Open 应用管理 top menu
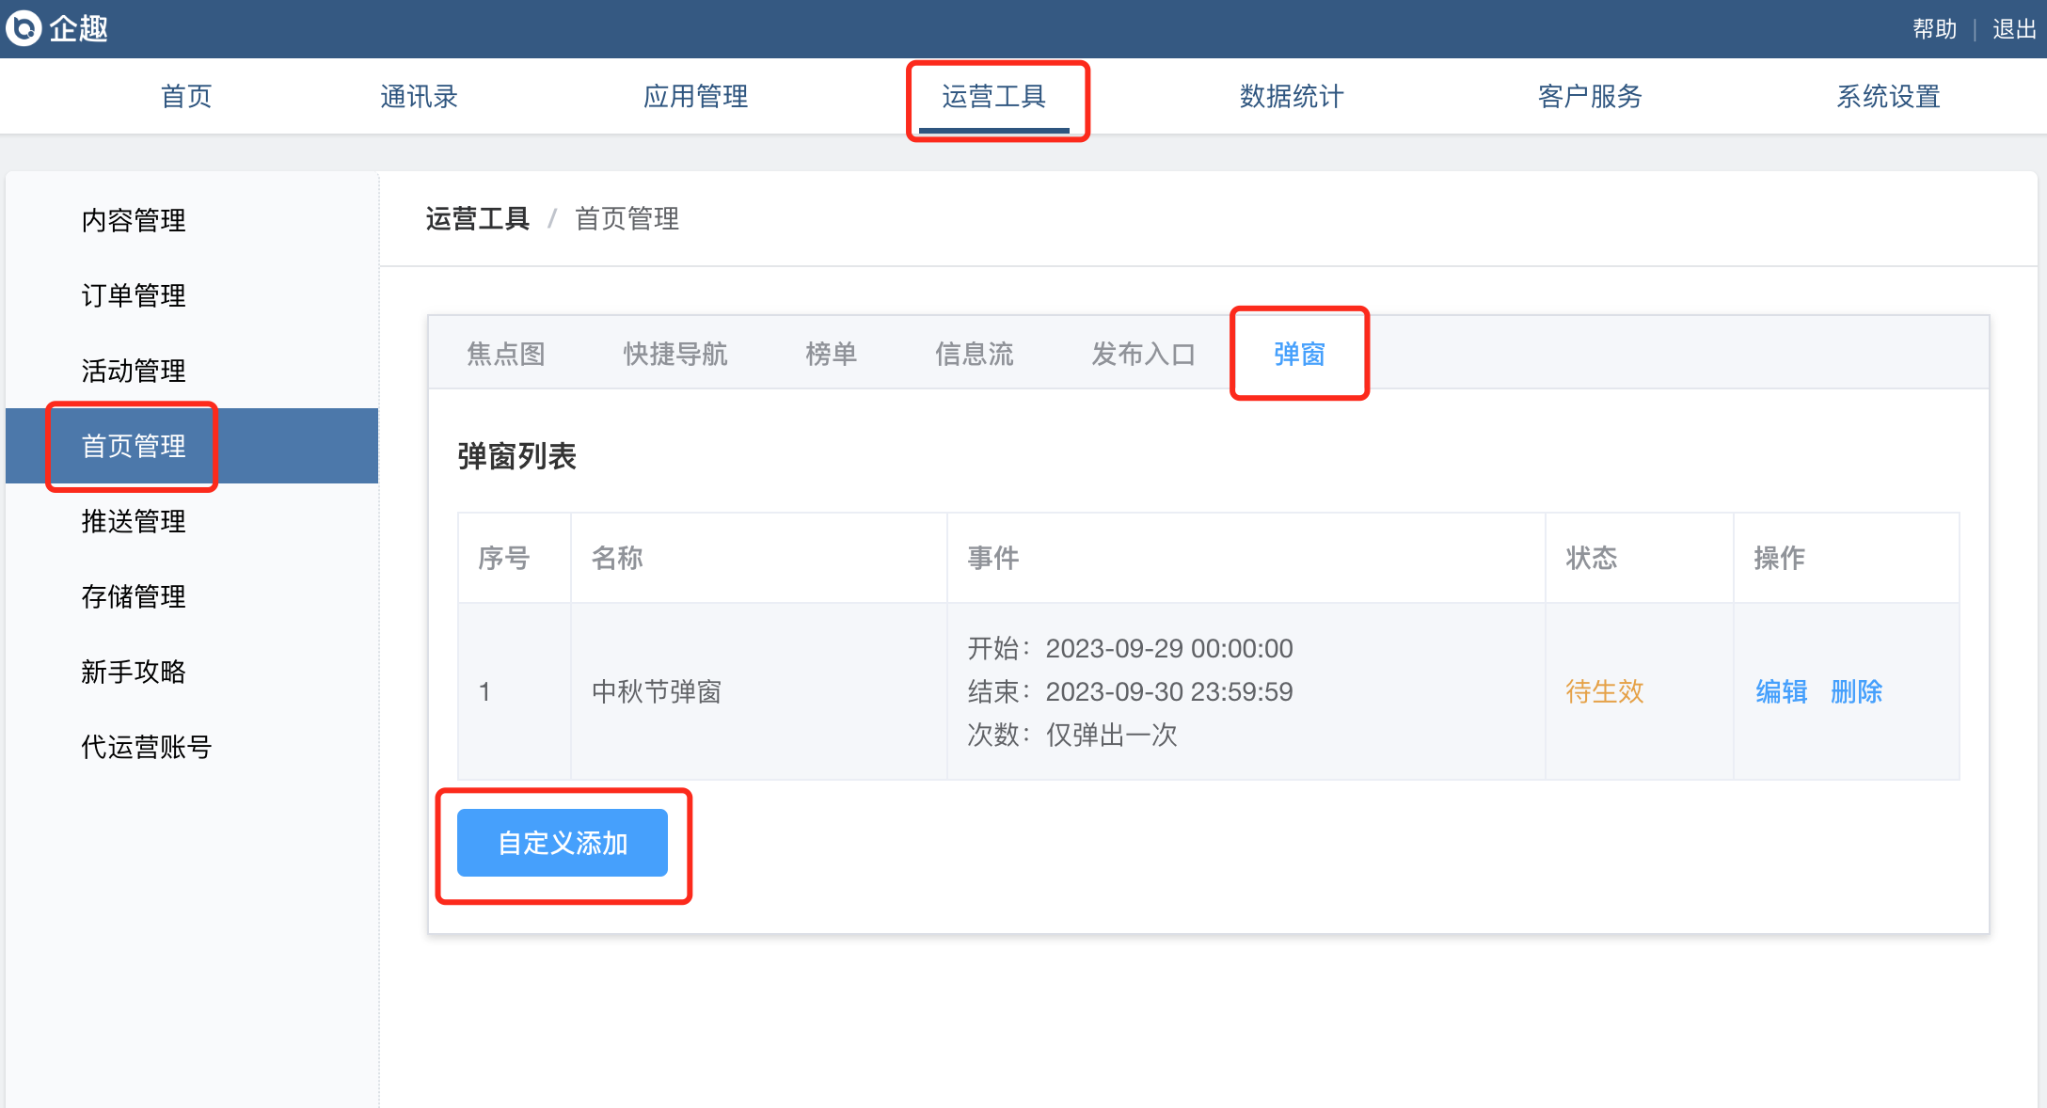Viewport: 2047px width, 1108px height. [695, 96]
